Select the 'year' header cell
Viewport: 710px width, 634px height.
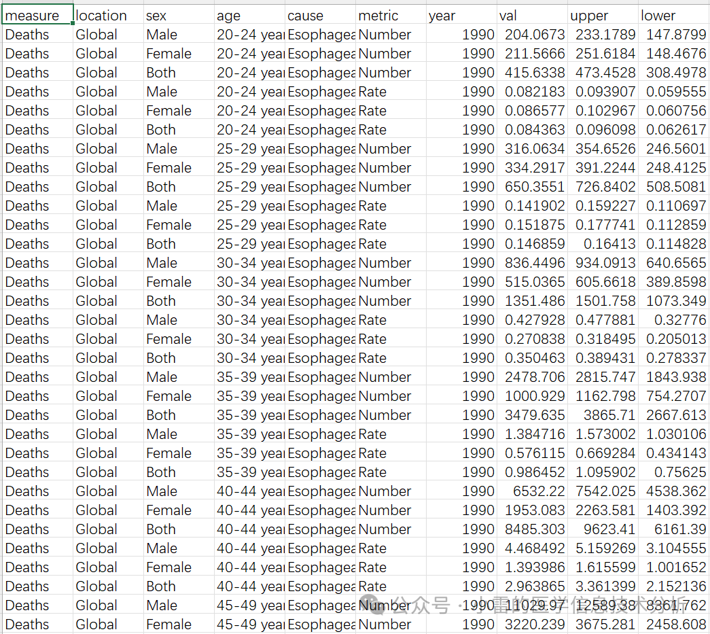click(461, 16)
